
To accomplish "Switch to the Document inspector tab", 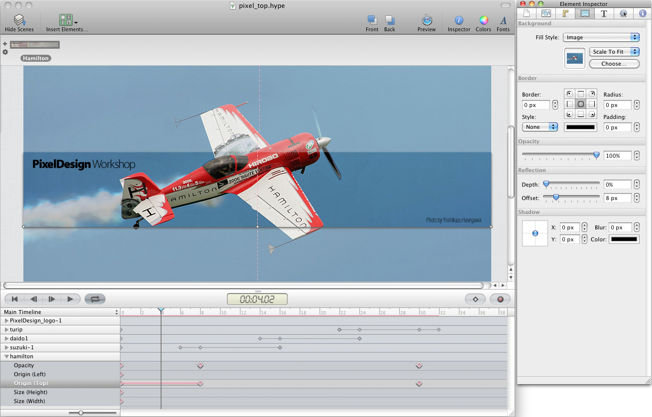I will [527, 13].
